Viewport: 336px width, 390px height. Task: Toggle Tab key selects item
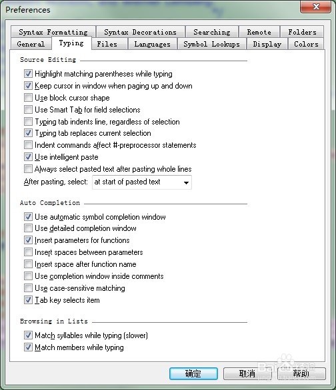[28, 299]
